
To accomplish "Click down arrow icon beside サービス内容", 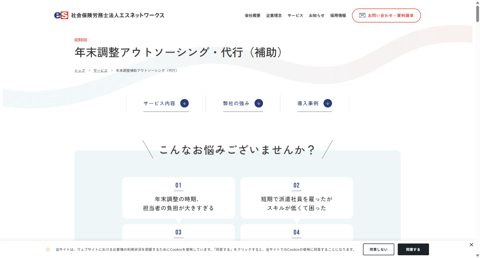I will tap(184, 103).
